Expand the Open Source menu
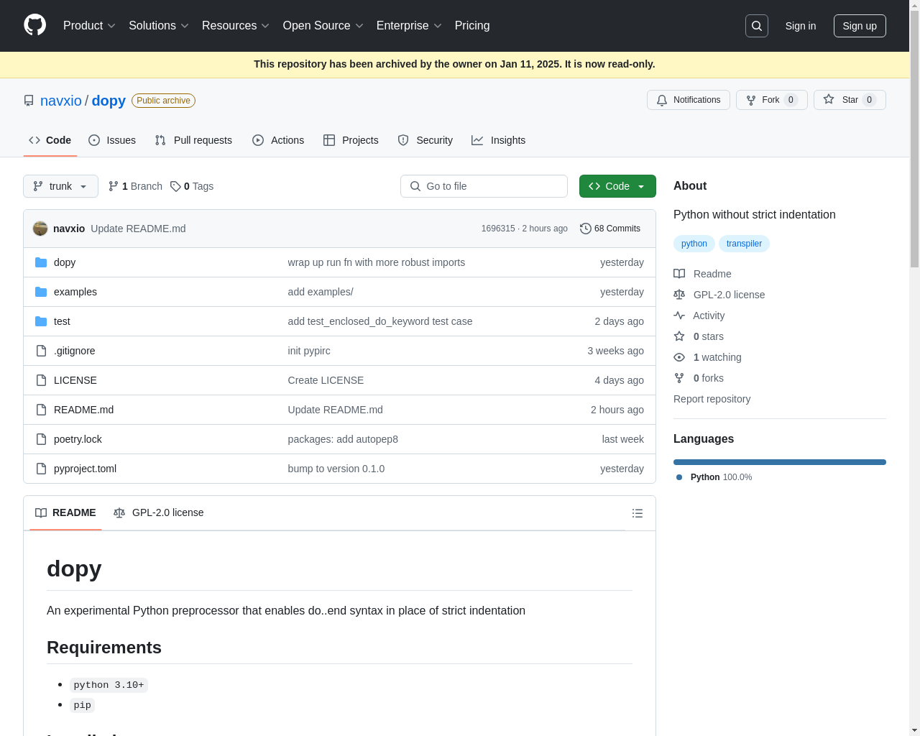Screen dimensions: 920x736 click(323, 26)
